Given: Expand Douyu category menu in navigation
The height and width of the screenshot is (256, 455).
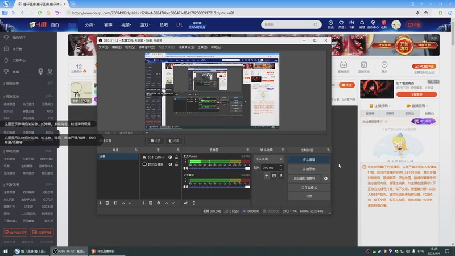Looking at the screenshot, I should (x=90, y=25).
